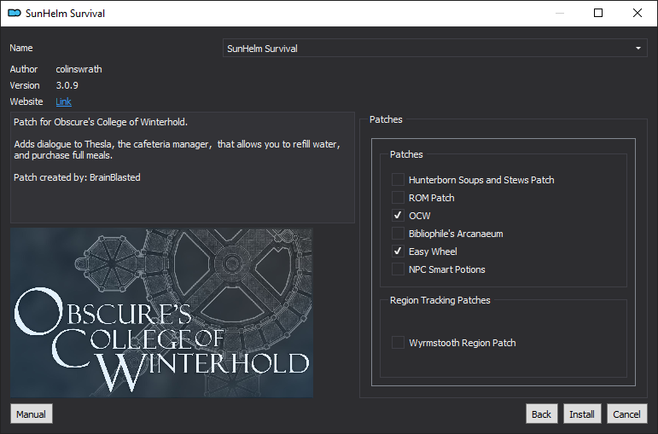The height and width of the screenshot is (434, 658).
Task: Enable Hunterborn Soups and Stews Patch checkbox
Action: tap(398, 179)
